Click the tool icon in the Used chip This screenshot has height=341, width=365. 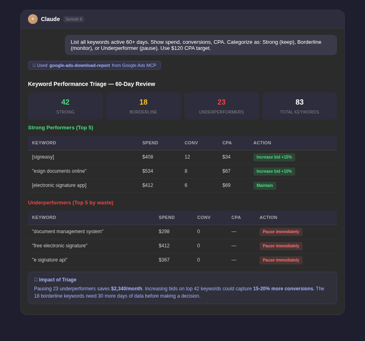34,65
